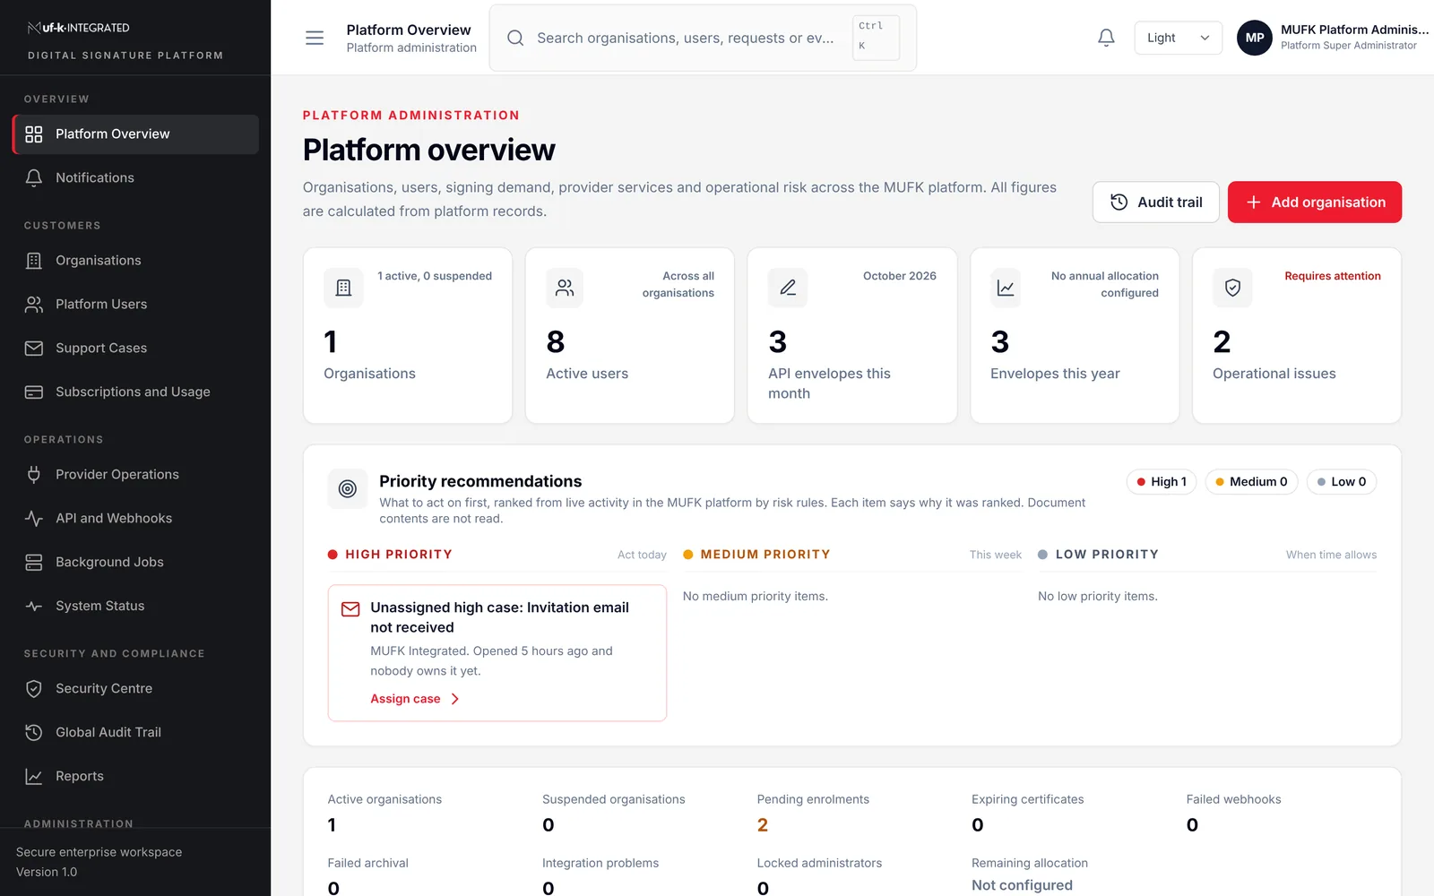The height and width of the screenshot is (896, 1434).
Task: Click the Pending enrolments value 2
Action: (763, 825)
